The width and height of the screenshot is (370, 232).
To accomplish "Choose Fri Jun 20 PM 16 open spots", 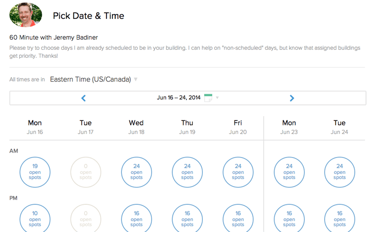I will (238, 218).
